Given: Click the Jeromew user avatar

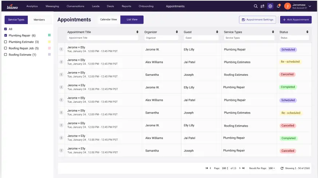Looking at the screenshot, I should (287, 6).
